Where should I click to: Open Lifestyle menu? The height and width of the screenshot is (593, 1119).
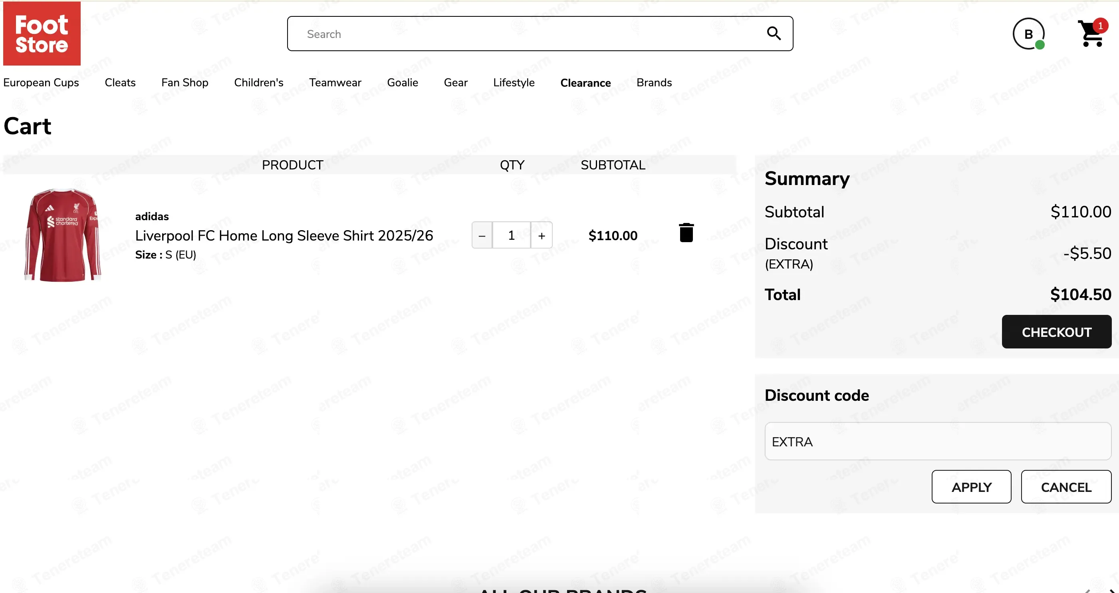point(514,83)
